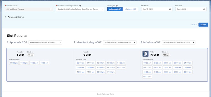Select the Infusion - CGT work type
211x97 pixels.
coord(130,9)
